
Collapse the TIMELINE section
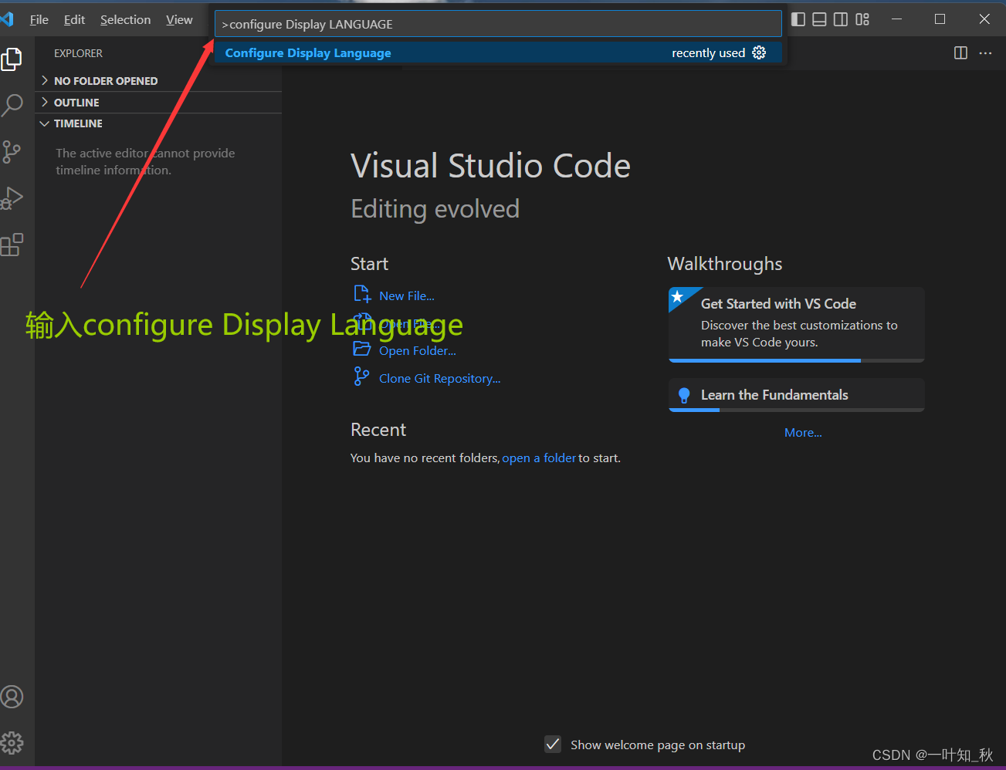coord(158,123)
